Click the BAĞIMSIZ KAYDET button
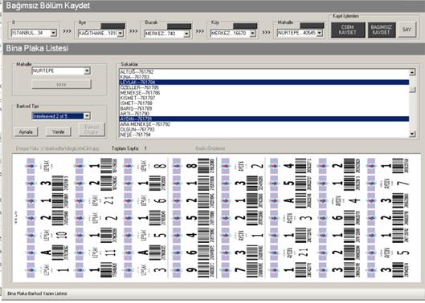 tap(382, 30)
